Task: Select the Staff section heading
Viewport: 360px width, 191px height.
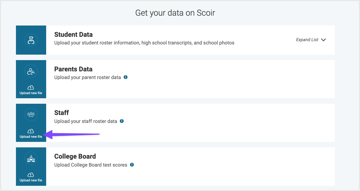Action: tap(62, 113)
